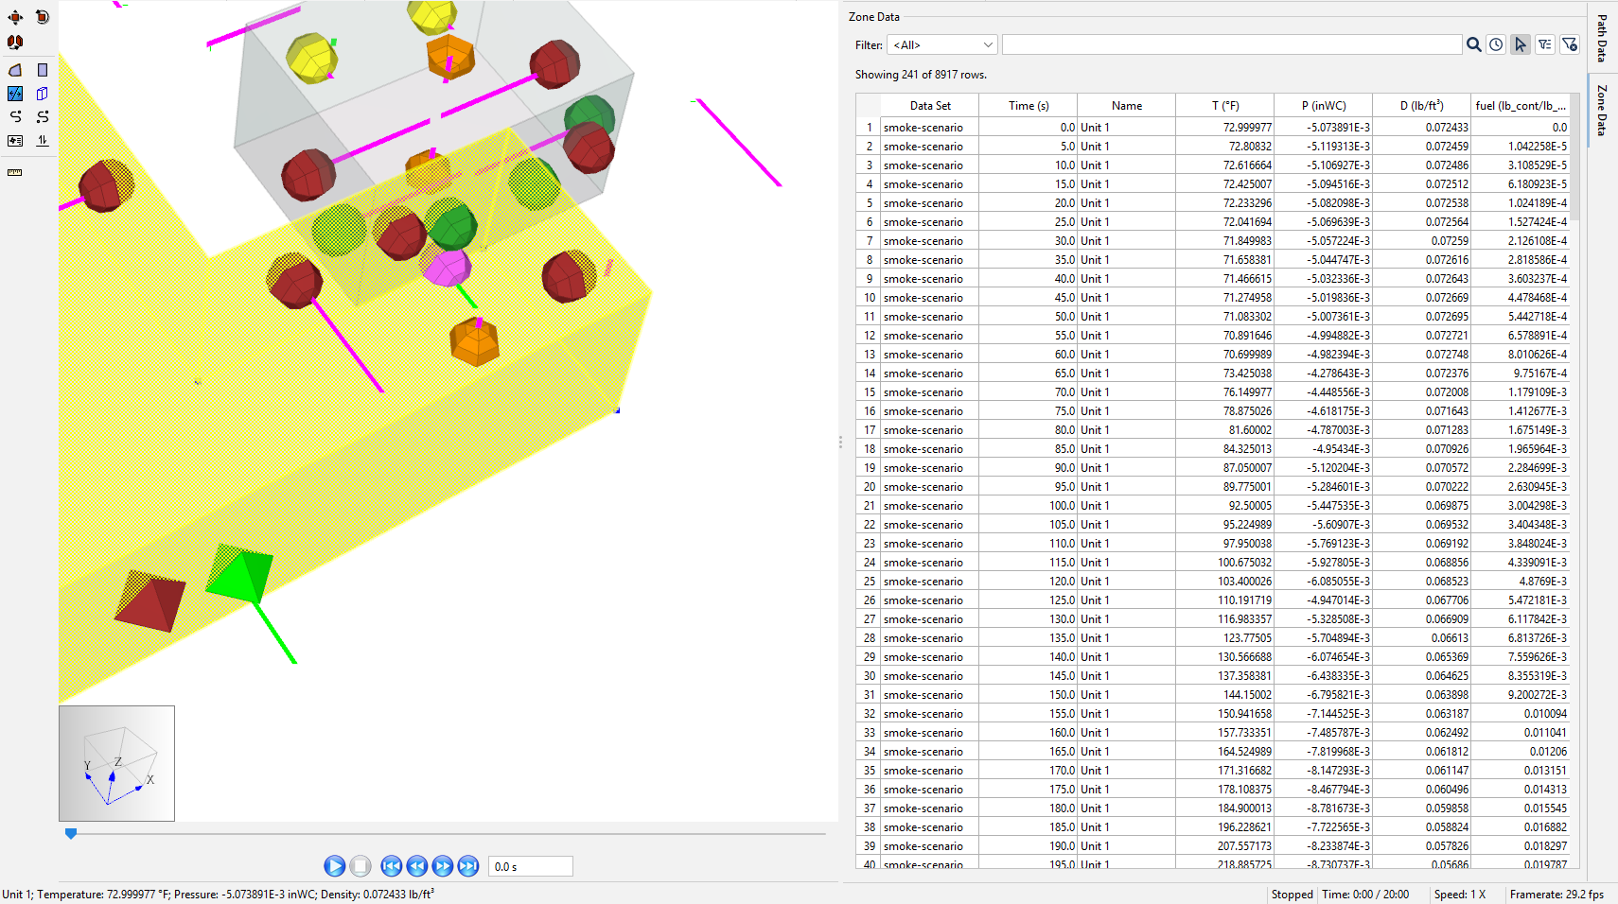Skip to the last frame
Viewport: 1618px width, 904px height.
pyautogui.click(x=468, y=866)
